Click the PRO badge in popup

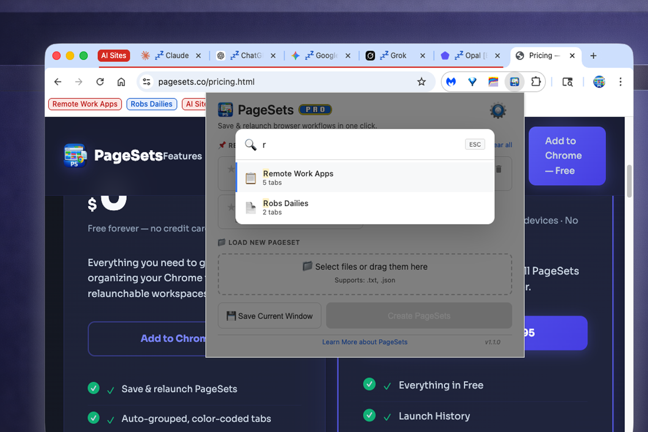click(315, 110)
